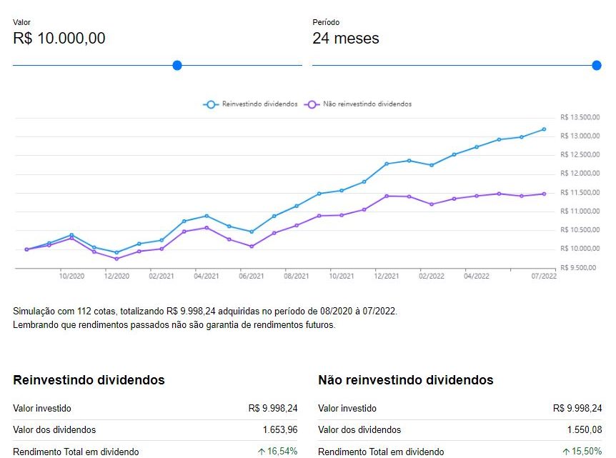Click the blue series end point at 07/2022
The width and height of the screenshot is (616, 458).
coord(544,129)
